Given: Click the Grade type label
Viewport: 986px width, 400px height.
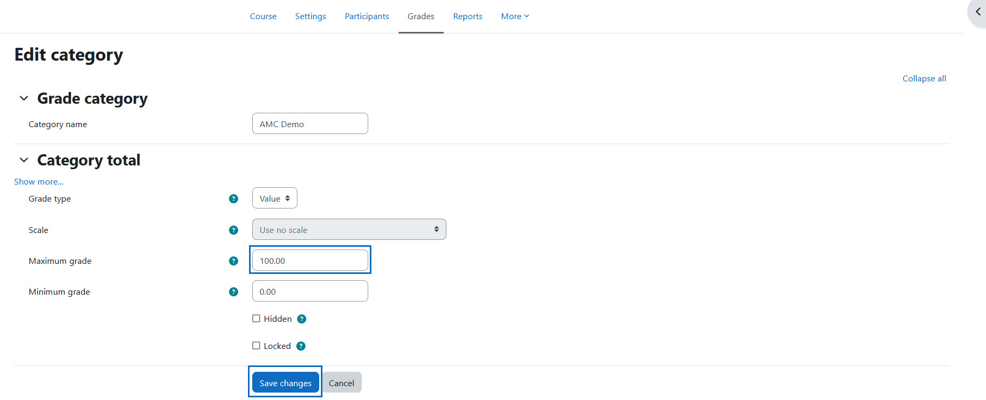Looking at the screenshot, I should (x=49, y=198).
